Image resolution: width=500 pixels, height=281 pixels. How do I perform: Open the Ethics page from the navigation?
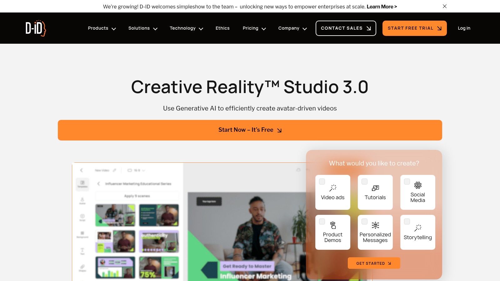pyautogui.click(x=222, y=28)
